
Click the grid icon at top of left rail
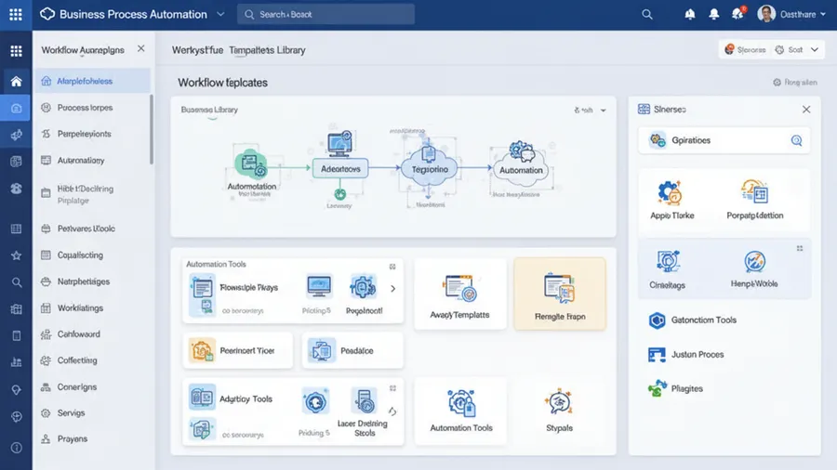pos(16,51)
